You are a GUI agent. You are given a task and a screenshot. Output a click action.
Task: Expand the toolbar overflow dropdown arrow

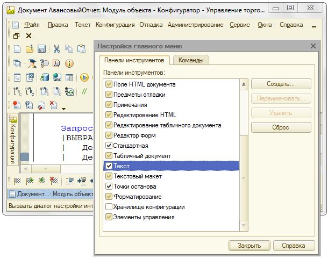tap(65, 109)
